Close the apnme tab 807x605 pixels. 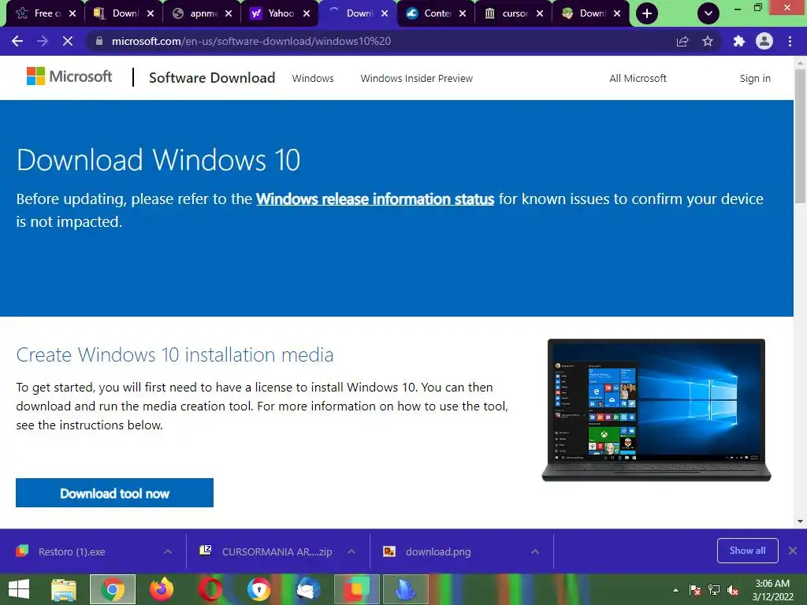point(229,13)
